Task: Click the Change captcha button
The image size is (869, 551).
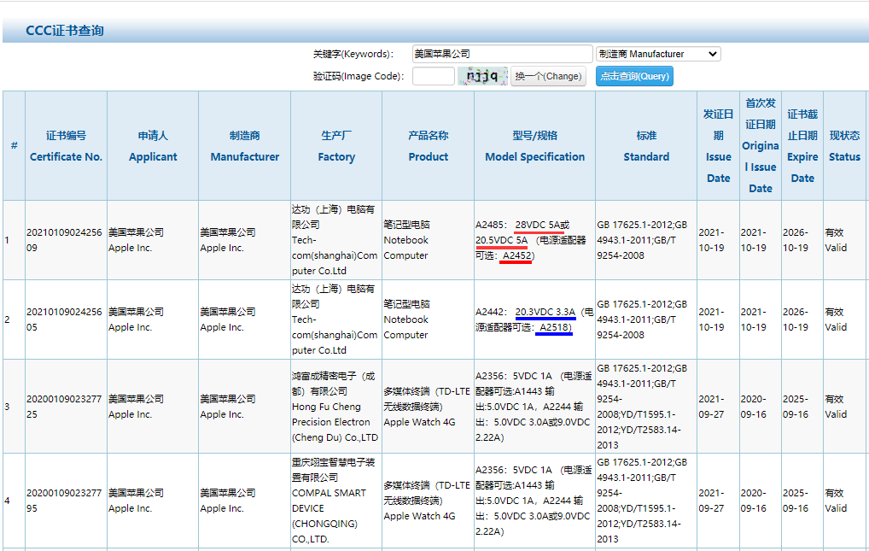Action: click(x=548, y=76)
